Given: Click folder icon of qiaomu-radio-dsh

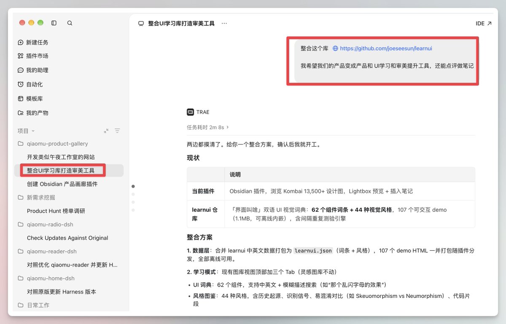Looking at the screenshot, I should [21, 225].
